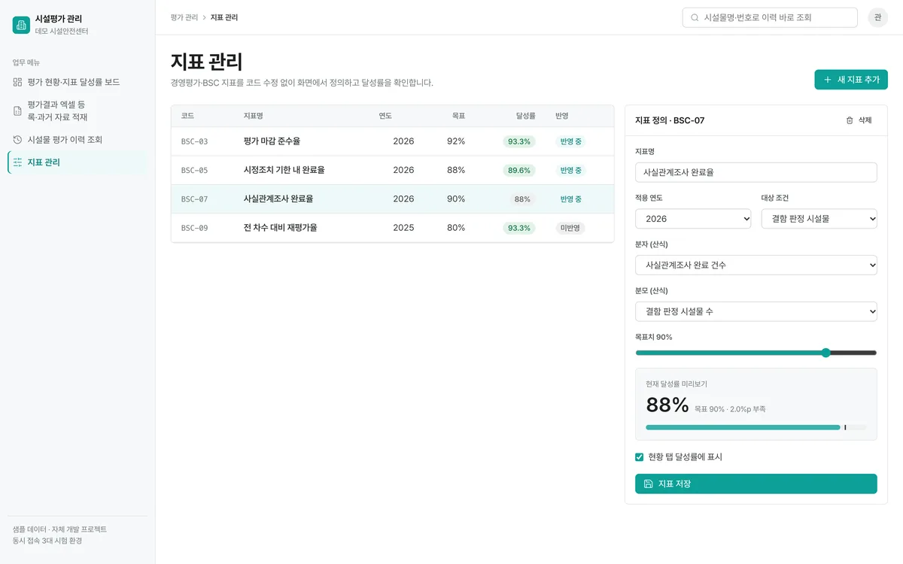Open the 적용 연도 dropdown showing 2026
The width and height of the screenshot is (903, 564).
[693, 219]
